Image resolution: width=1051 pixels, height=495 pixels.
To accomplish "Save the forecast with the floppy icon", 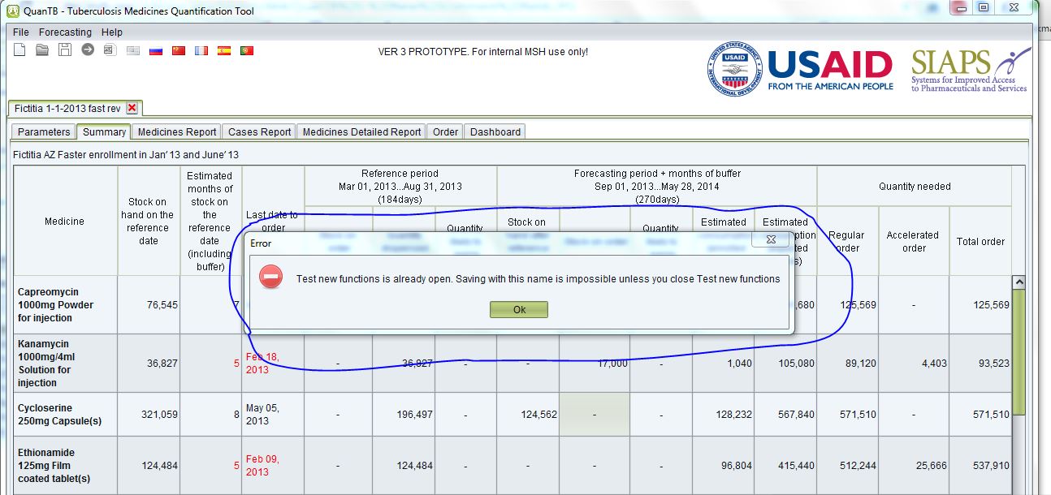I will click(x=65, y=50).
